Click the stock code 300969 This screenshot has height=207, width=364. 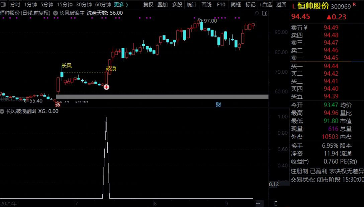tap(341, 7)
